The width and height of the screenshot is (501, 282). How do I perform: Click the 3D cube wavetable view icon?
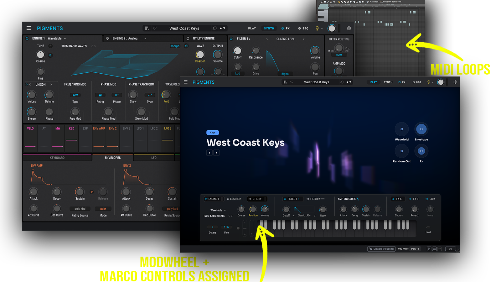pos(186,46)
